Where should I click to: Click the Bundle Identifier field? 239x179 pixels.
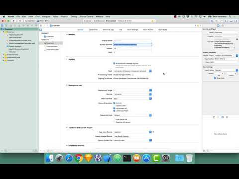pyautogui.click(x=132, y=45)
